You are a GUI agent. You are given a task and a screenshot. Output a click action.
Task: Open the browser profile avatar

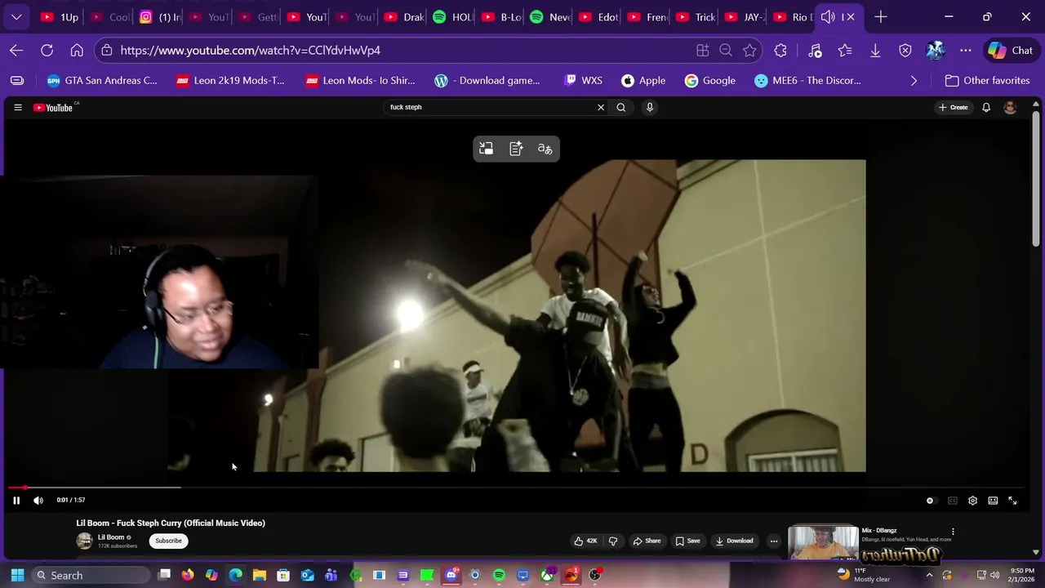(936, 51)
